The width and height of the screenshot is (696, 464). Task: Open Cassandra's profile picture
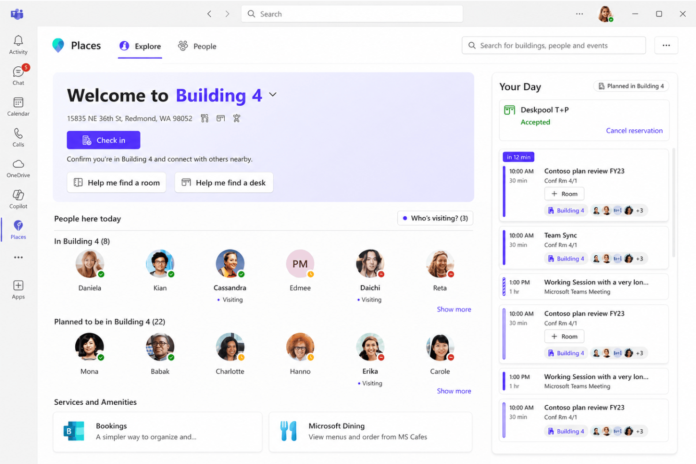[x=230, y=264]
